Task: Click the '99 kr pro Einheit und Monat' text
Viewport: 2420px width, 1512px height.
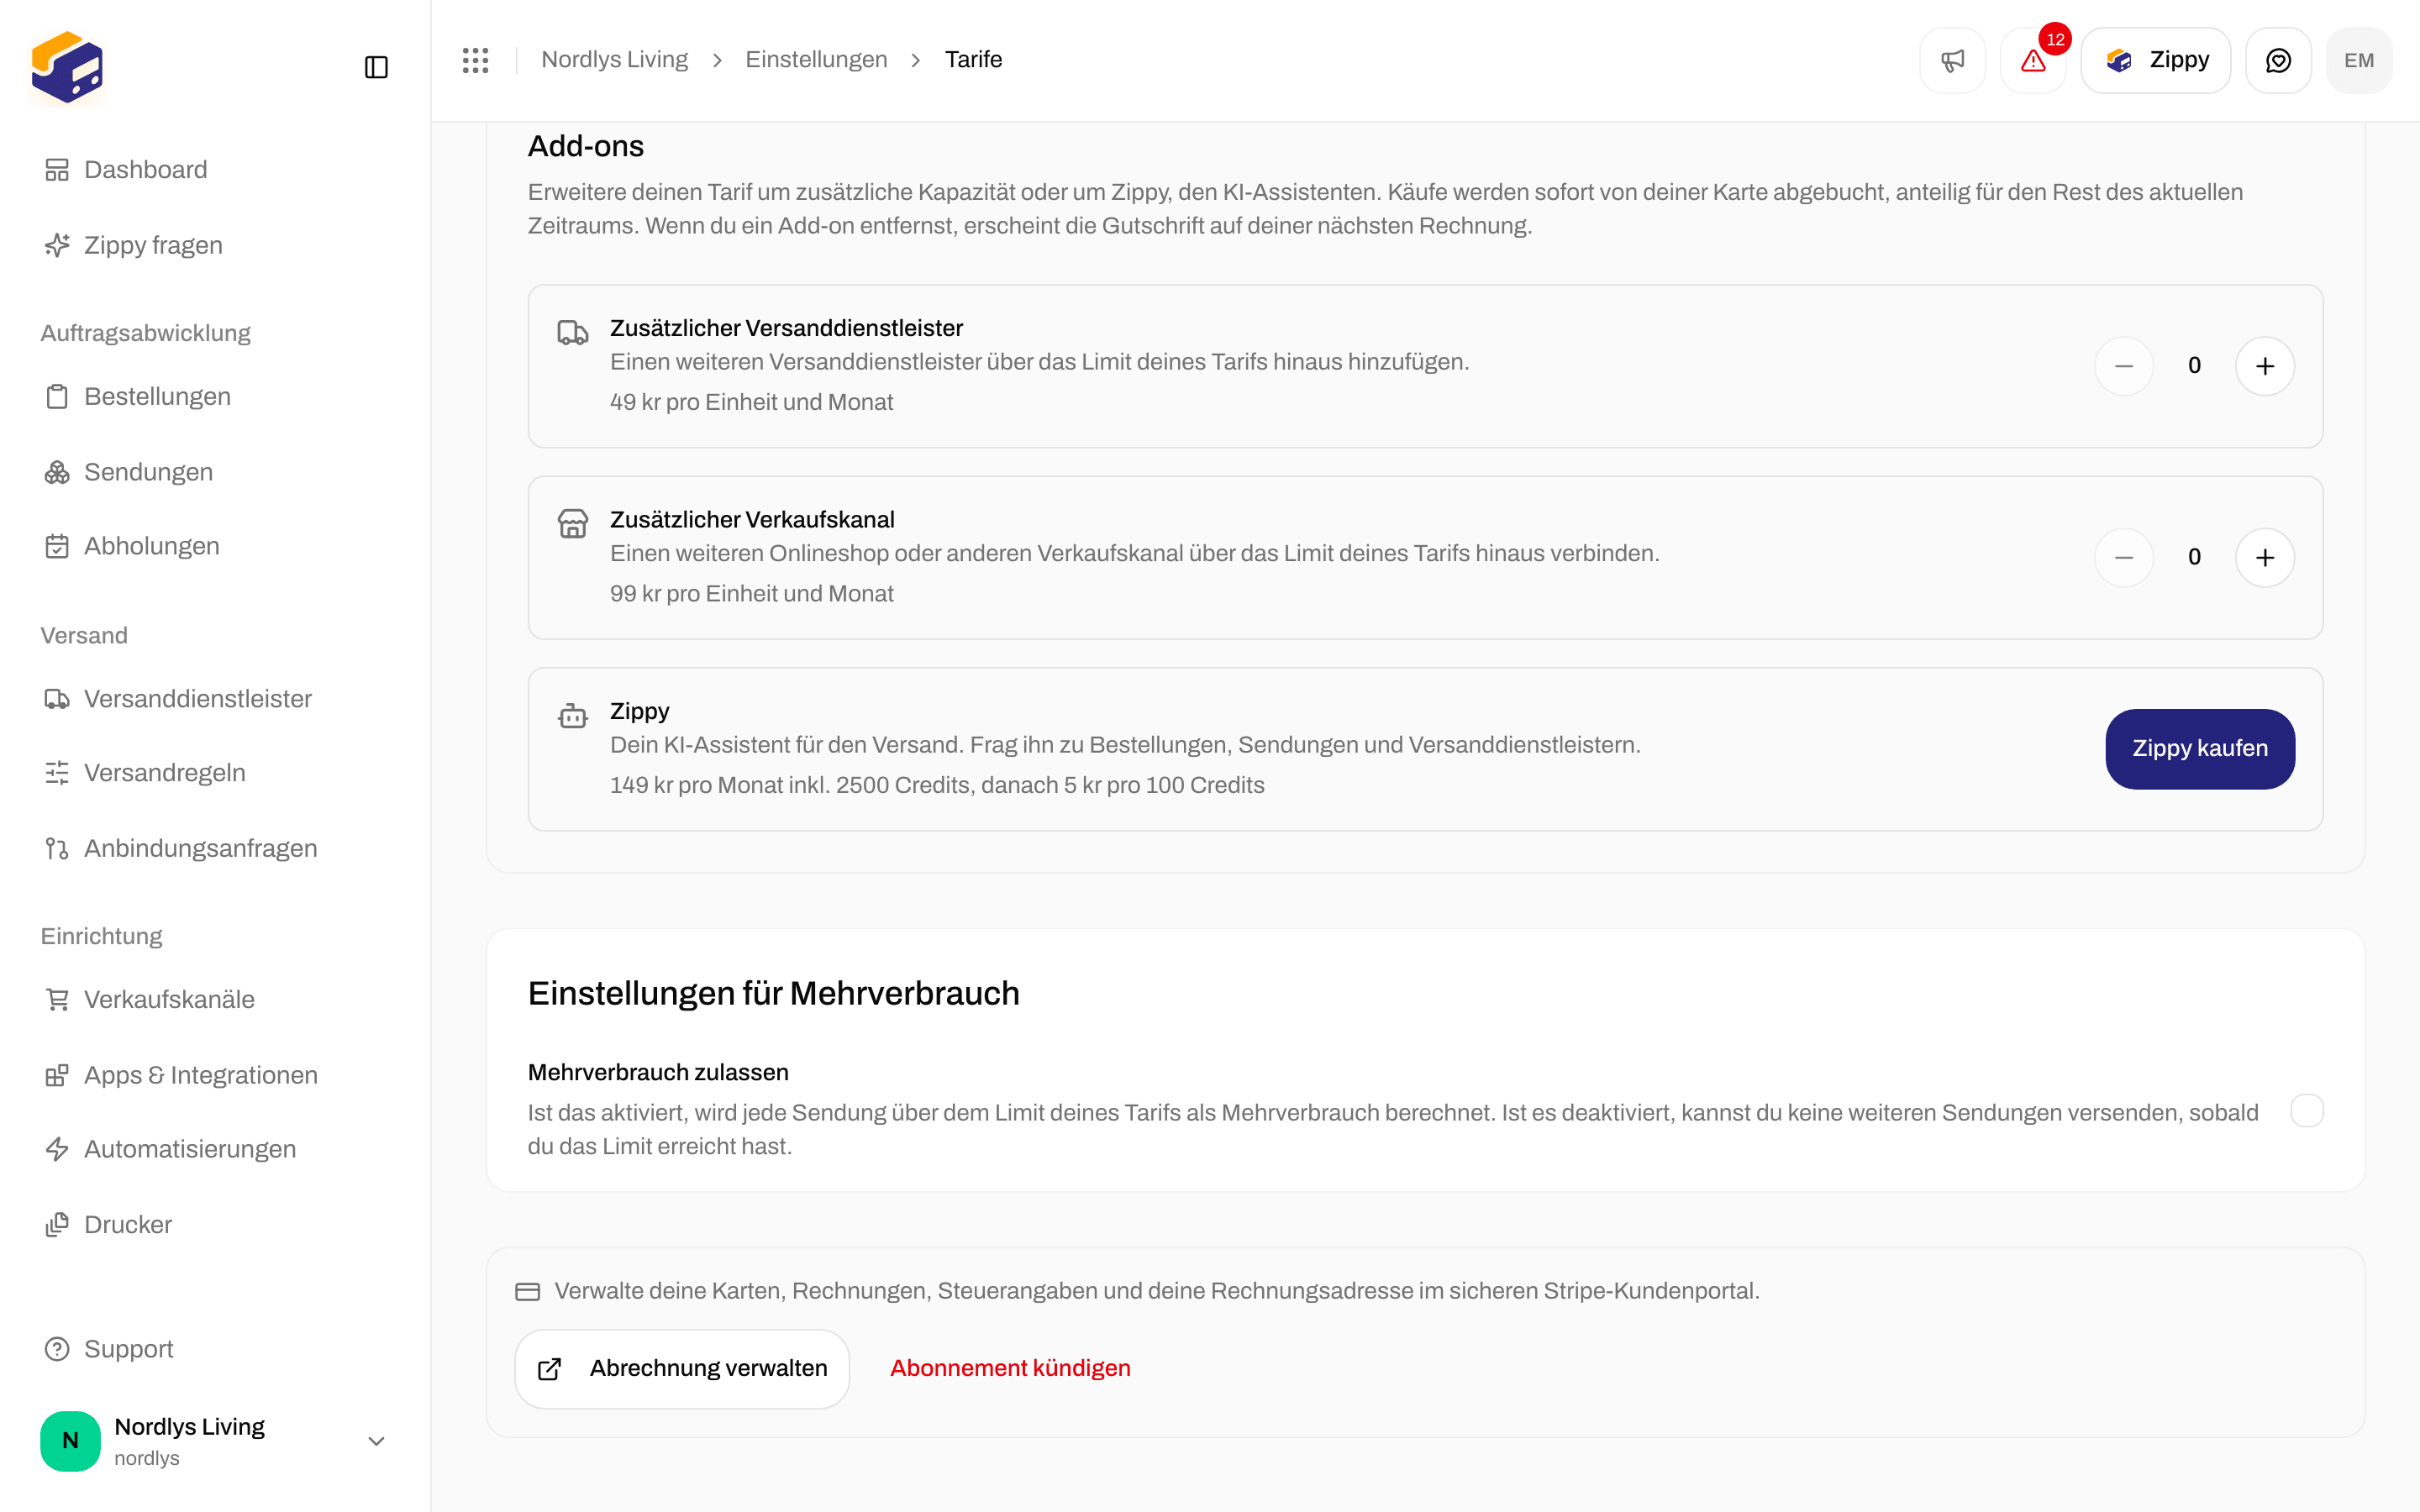Action: pyautogui.click(x=751, y=594)
